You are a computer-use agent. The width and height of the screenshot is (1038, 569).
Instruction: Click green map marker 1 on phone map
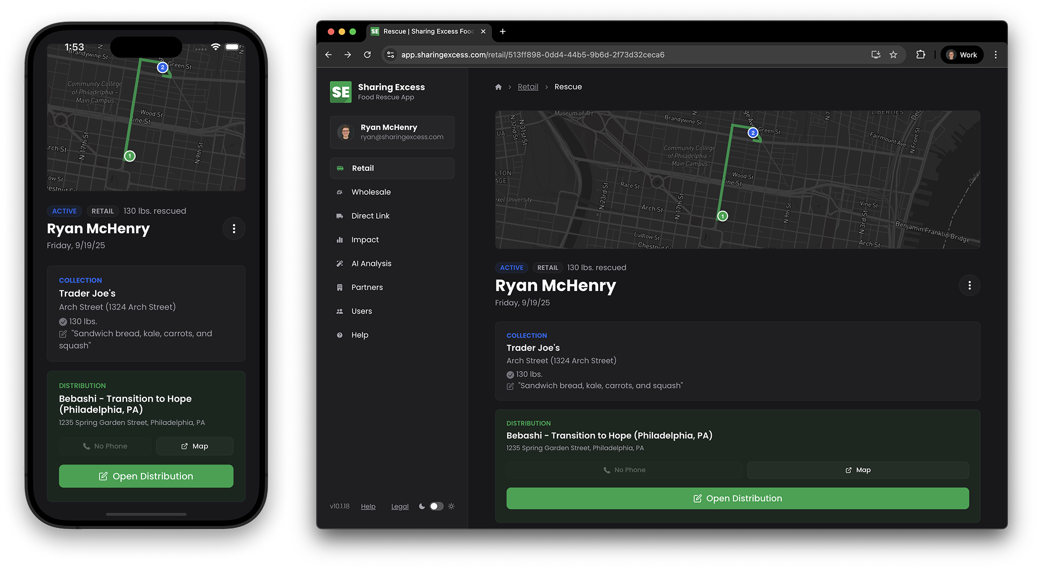click(129, 156)
